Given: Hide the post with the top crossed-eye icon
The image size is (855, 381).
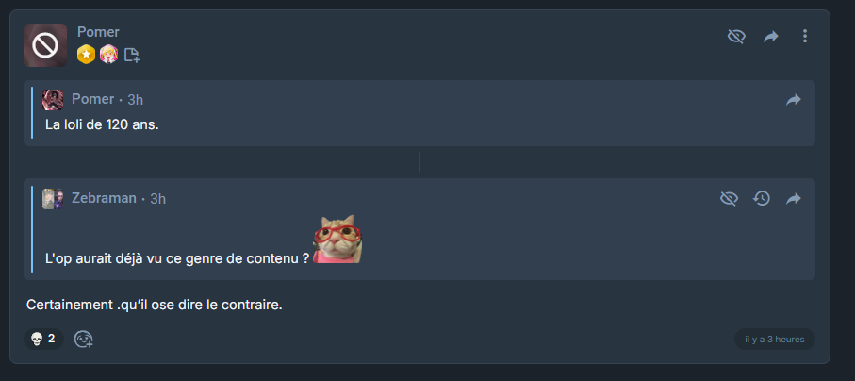Looking at the screenshot, I should coord(736,37).
